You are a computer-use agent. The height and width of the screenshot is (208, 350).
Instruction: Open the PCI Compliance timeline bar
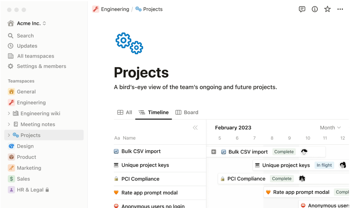pyautogui.click(x=246, y=179)
